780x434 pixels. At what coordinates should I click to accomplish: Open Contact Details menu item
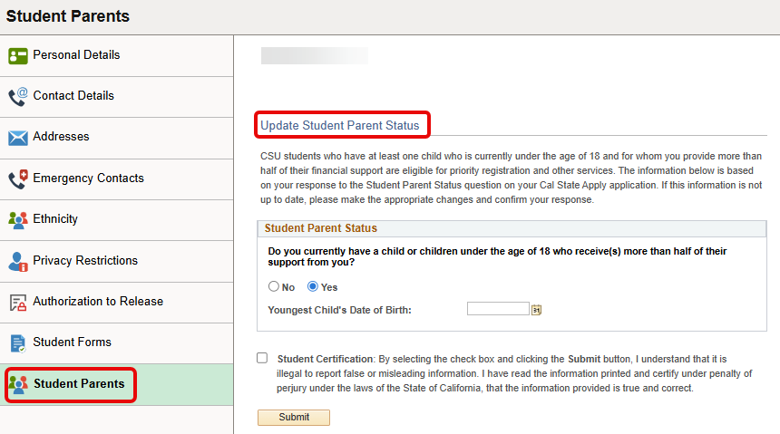point(116,97)
